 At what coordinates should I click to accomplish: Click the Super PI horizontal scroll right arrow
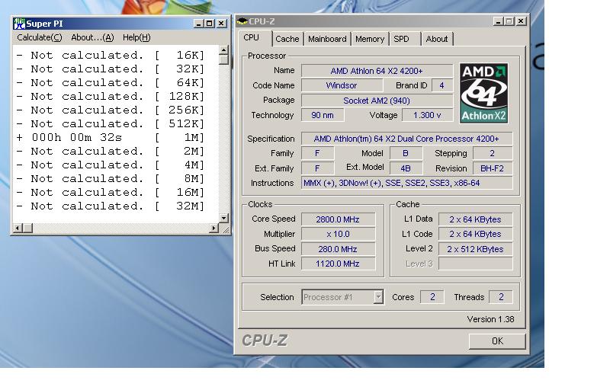[x=213, y=228]
